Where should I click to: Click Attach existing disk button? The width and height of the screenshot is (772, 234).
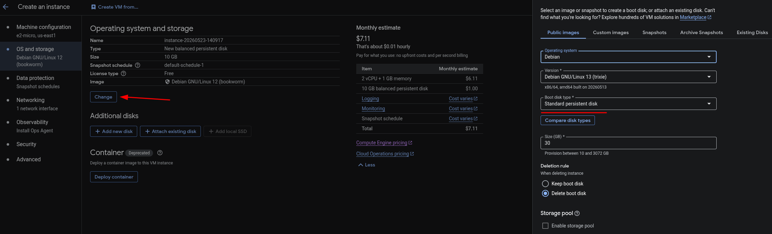pos(170,131)
